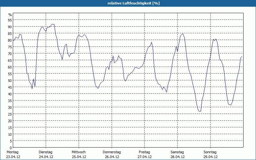Viewport: 256px width, 160px height.
Task: Pick the date '27.04.12'
Action: [145, 157]
